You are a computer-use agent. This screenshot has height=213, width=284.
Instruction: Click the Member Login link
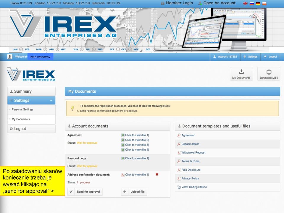pyautogui.click(x=179, y=3)
